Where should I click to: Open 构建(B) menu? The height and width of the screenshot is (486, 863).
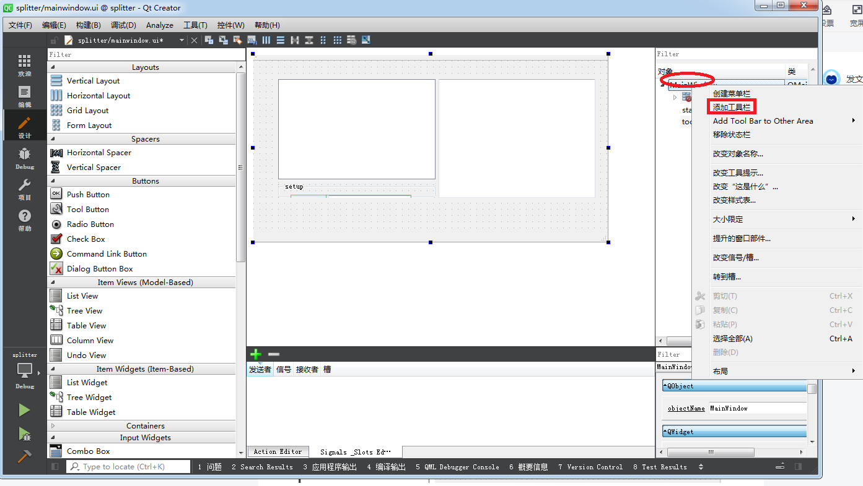click(89, 25)
